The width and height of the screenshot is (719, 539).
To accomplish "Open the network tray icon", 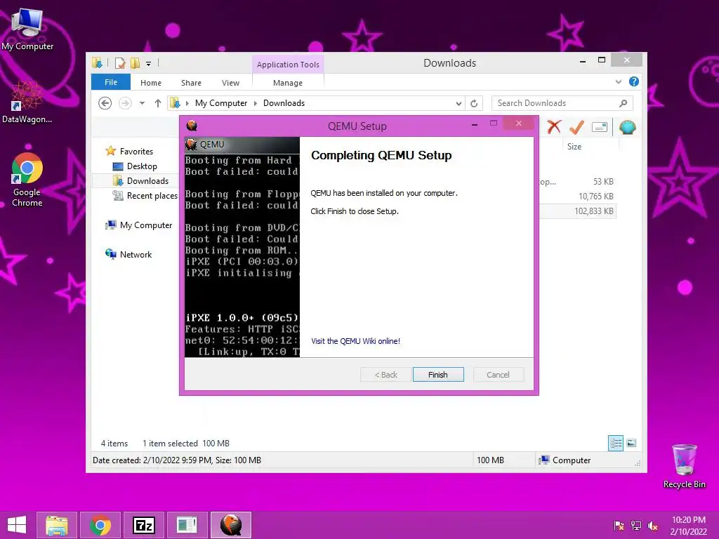I will point(636,526).
